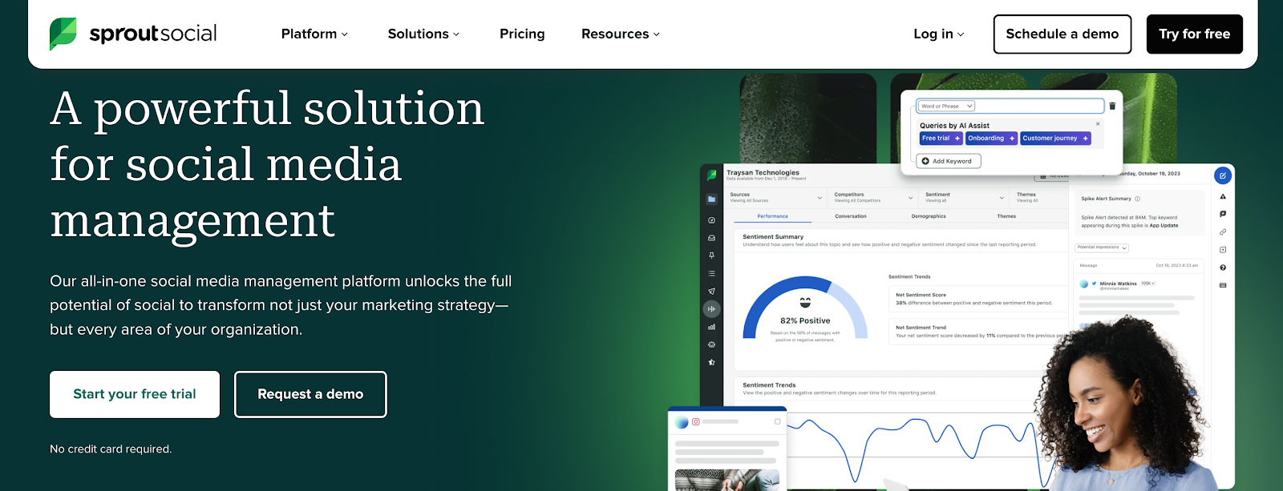Screen dimensions: 1283x491
Task: Click the info icon beside Spike Alert Summary
Action: (x=1137, y=199)
